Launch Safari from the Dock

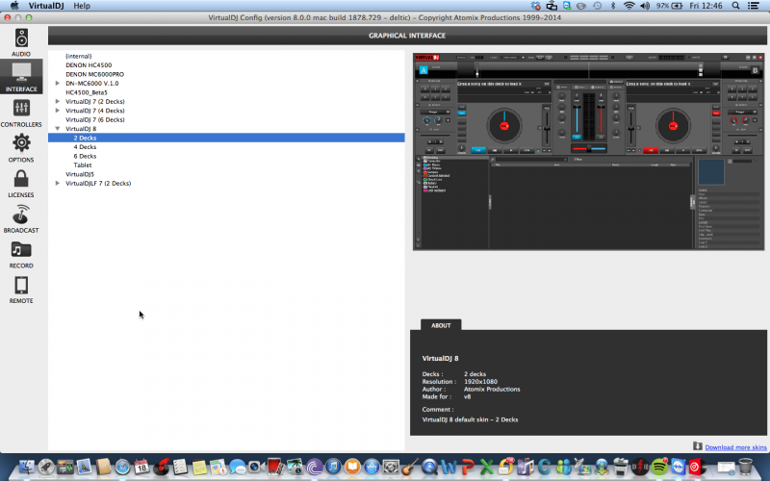coord(122,467)
